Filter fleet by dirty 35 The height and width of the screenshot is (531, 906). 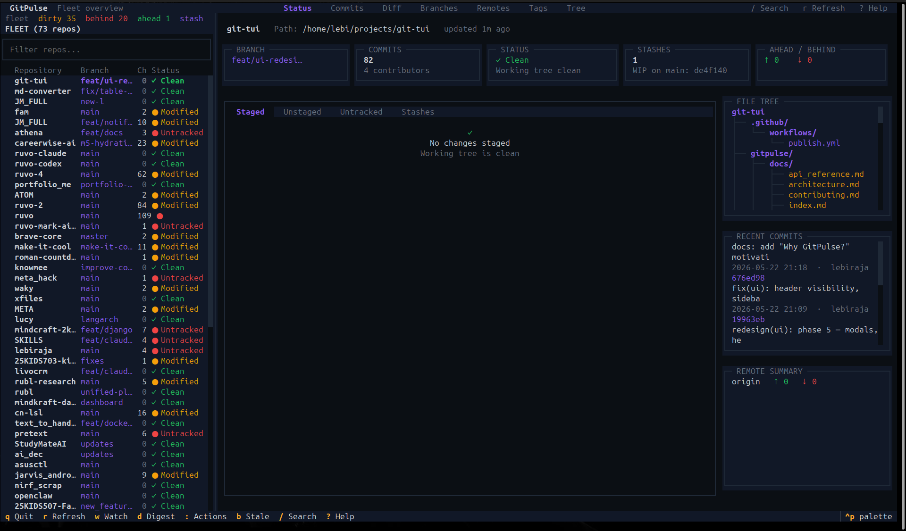point(57,18)
